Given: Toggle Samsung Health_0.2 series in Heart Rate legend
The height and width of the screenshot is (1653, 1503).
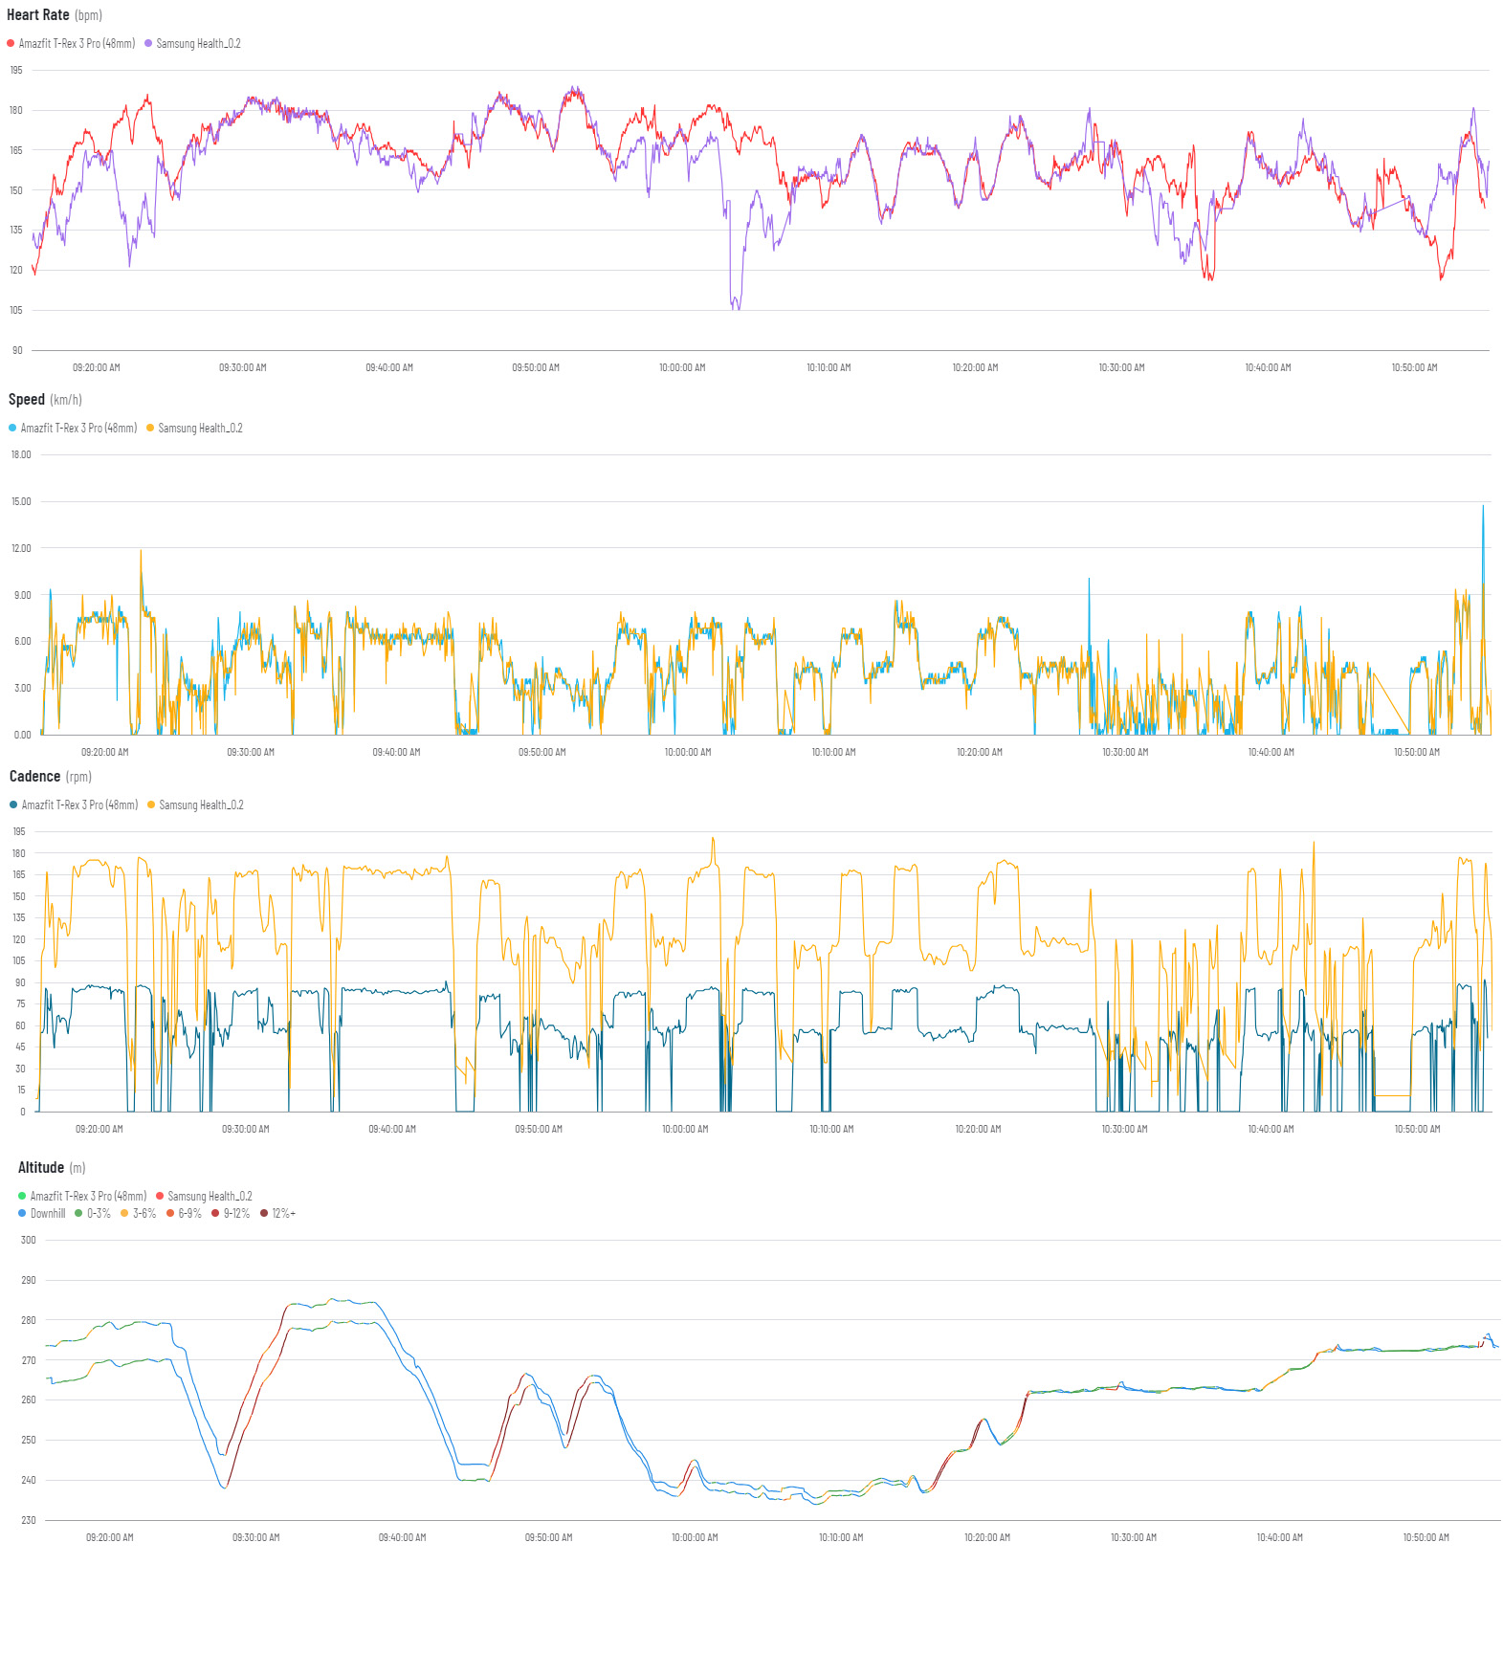Looking at the screenshot, I should pyautogui.click(x=192, y=44).
